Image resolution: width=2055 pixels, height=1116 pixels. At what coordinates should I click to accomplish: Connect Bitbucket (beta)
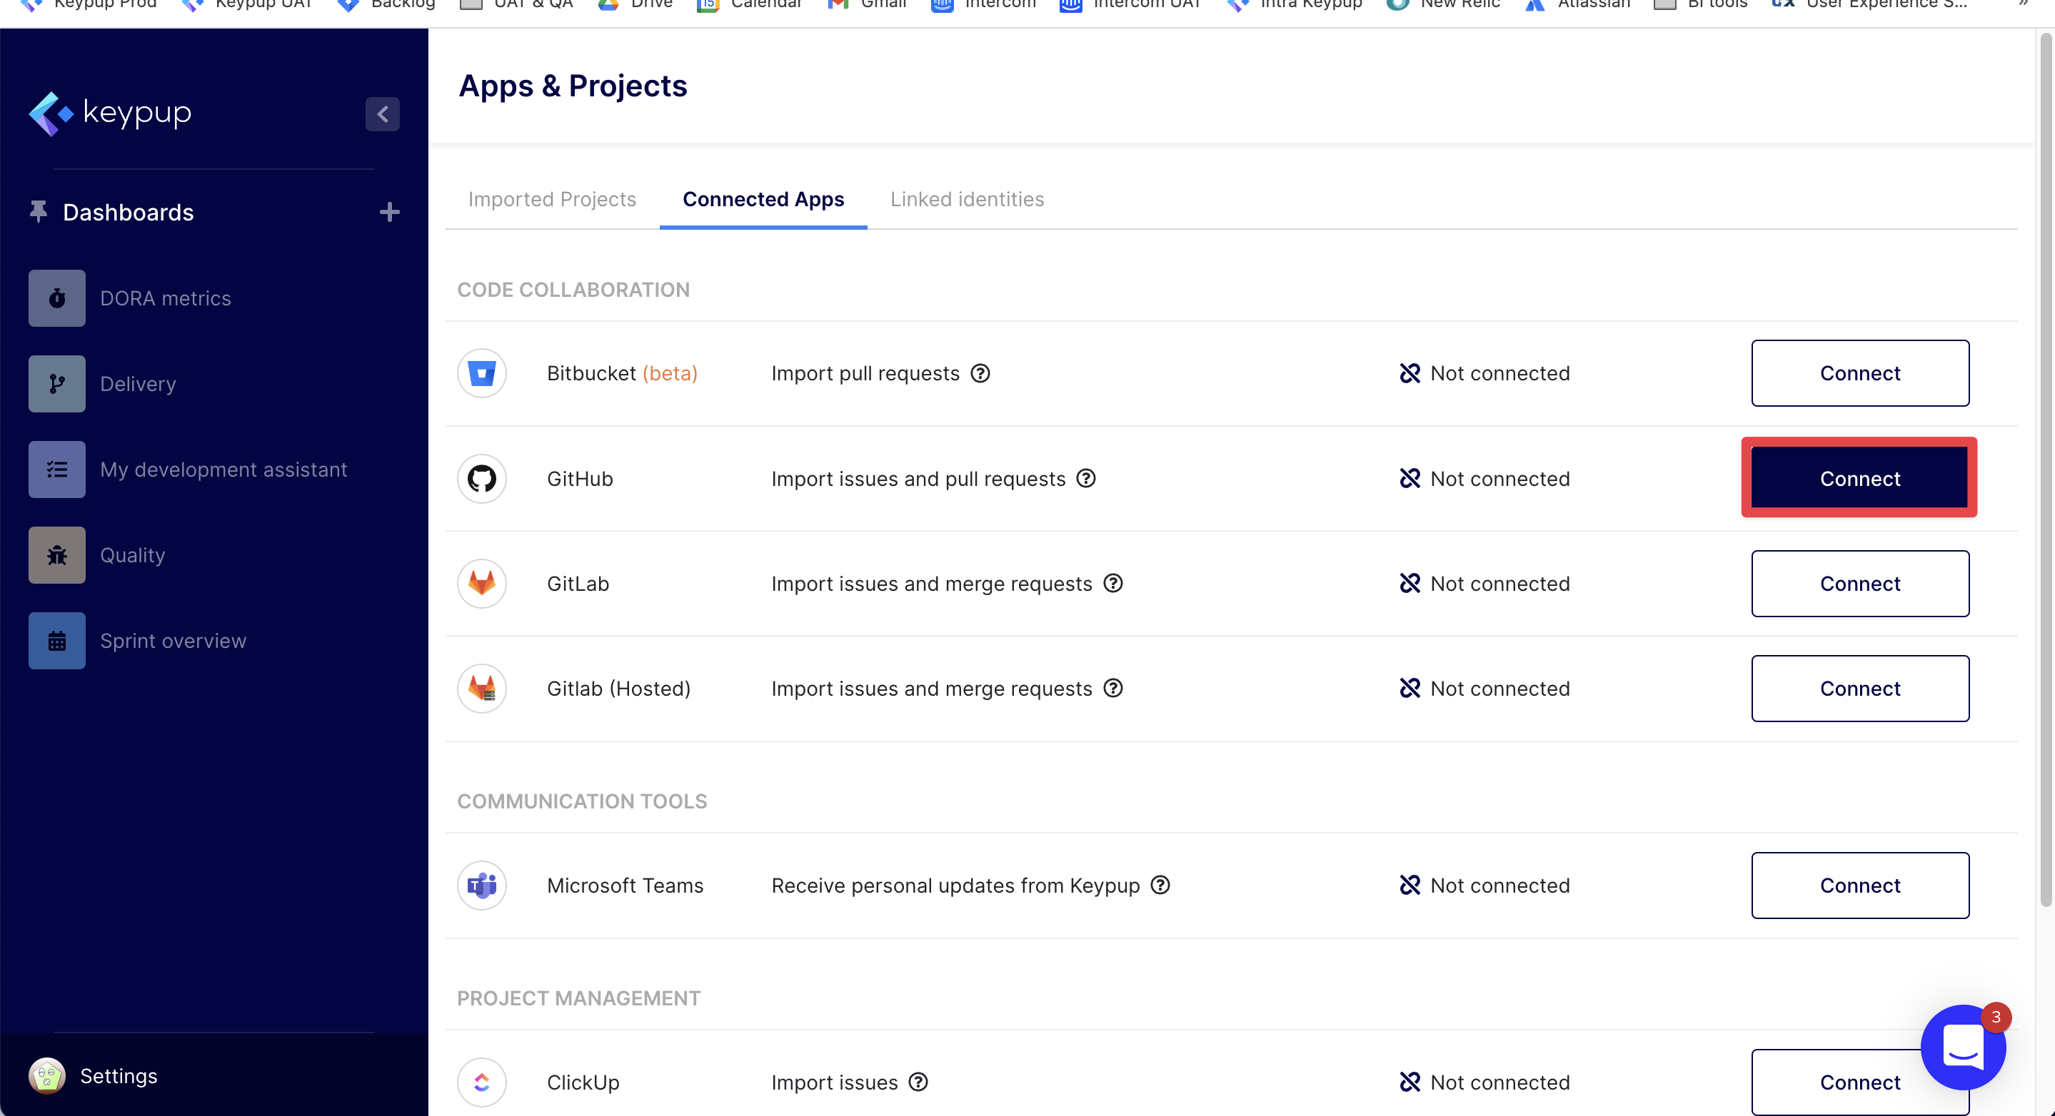point(1859,373)
